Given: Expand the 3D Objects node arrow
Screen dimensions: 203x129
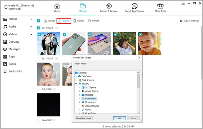Looking at the screenshot, I should coord(79,88).
